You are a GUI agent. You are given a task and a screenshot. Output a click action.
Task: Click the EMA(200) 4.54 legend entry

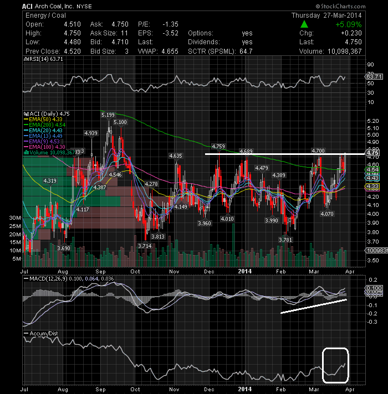[45, 125]
